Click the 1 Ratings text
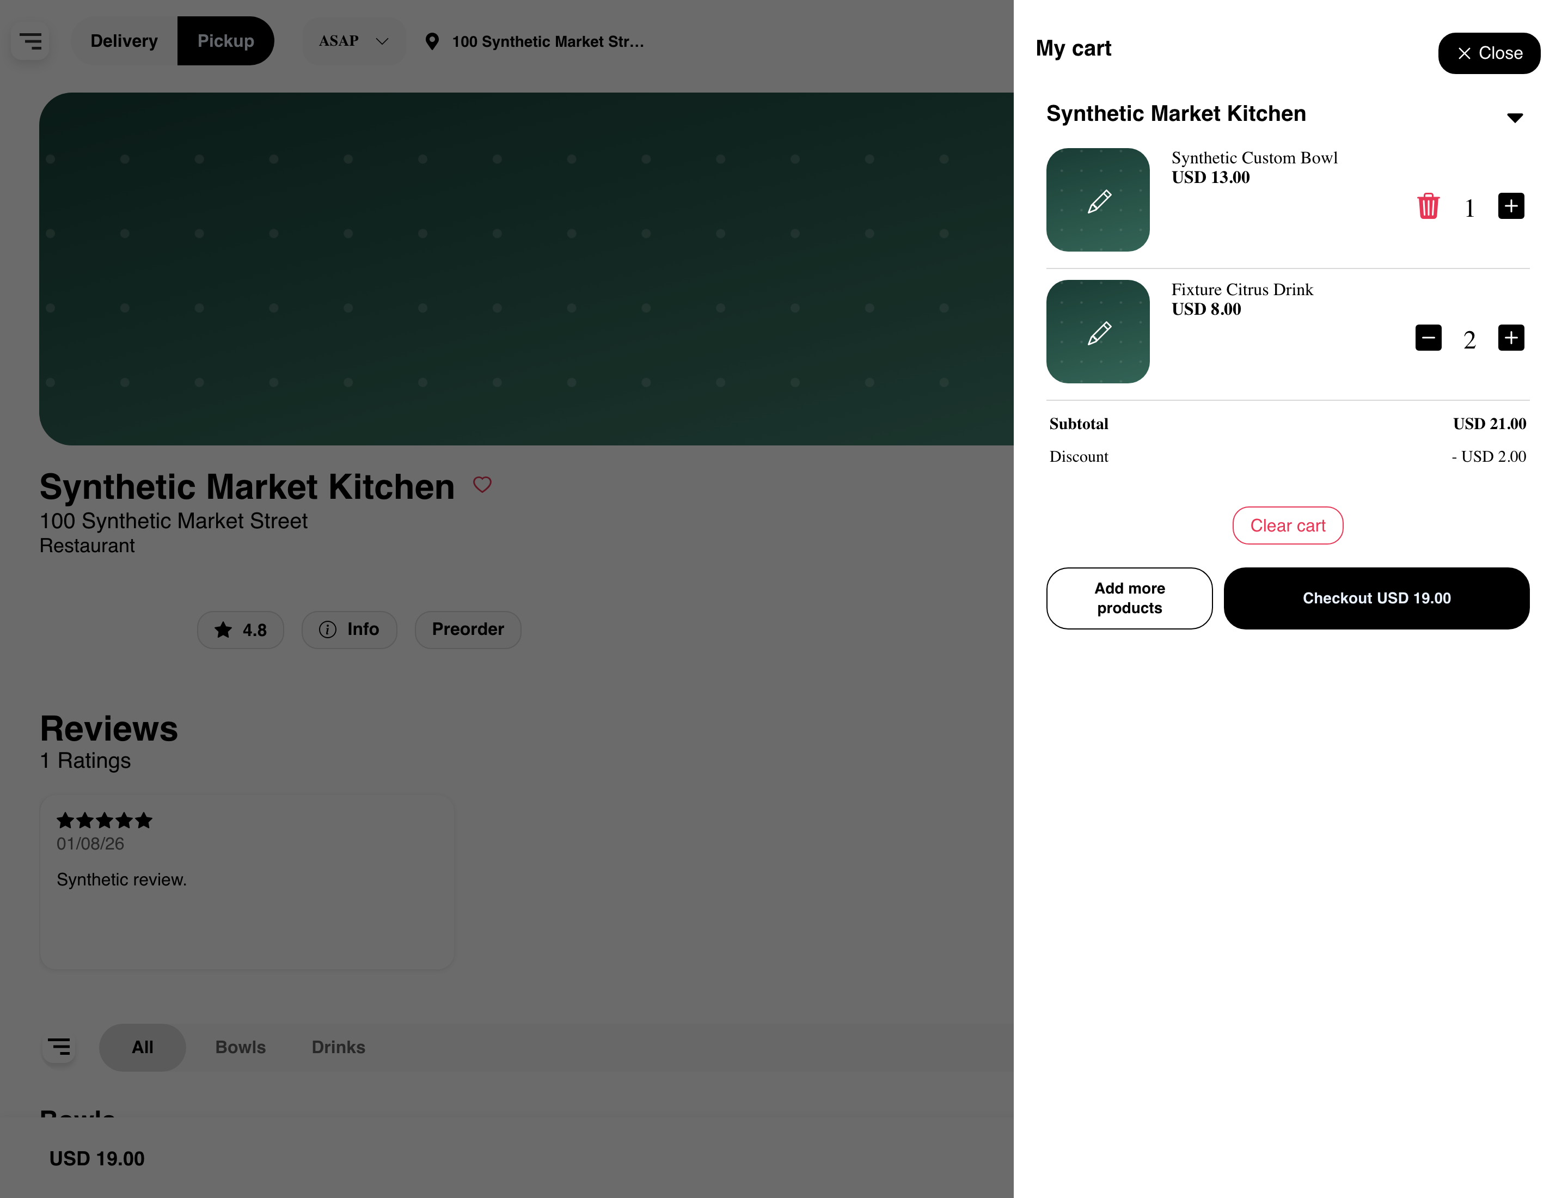This screenshot has height=1198, width=1568. [85, 761]
